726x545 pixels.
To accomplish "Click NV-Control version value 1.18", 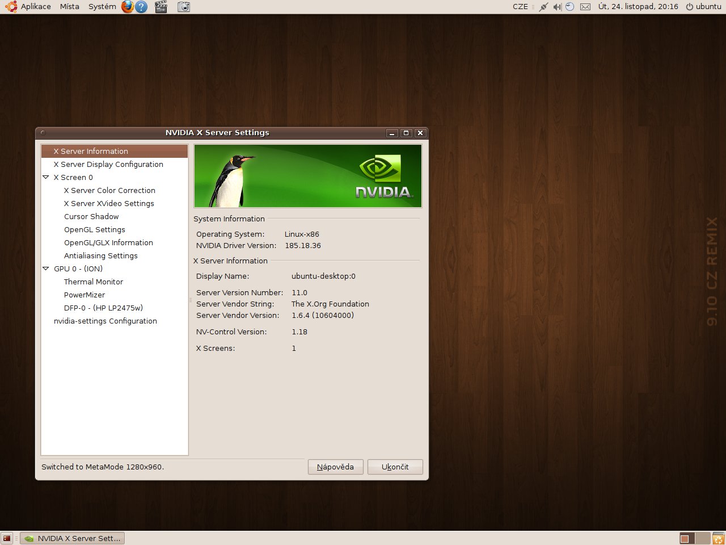I will (299, 332).
